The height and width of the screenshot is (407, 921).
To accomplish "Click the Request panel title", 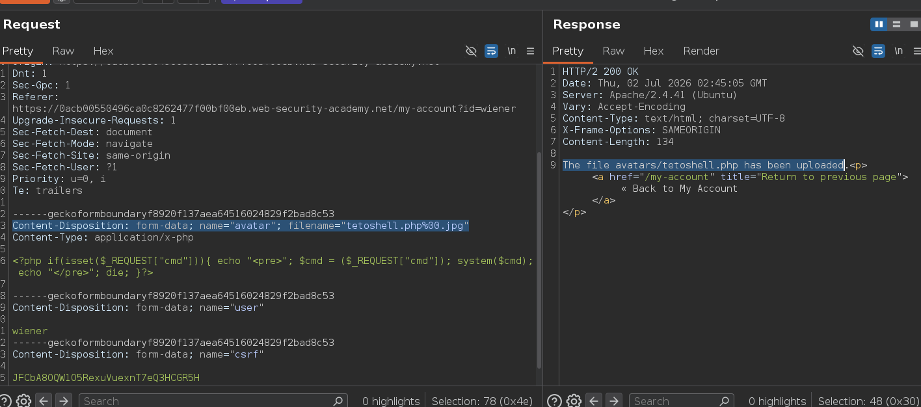I will [x=31, y=24].
